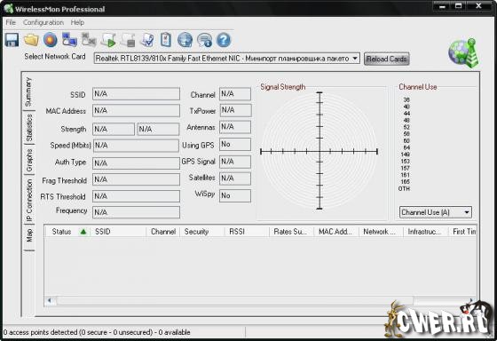This screenshot has width=497, height=341.
Task: Sort by the MAC Add... column header
Action: (336, 232)
